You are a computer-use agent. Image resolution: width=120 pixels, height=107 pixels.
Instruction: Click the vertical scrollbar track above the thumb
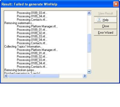[x=89, y=25]
